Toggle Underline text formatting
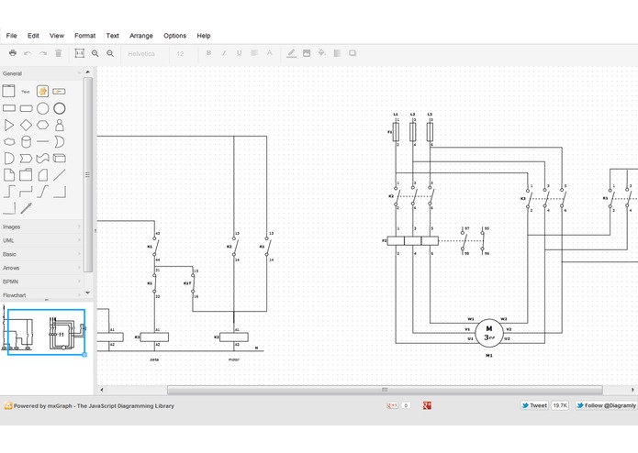The width and height of the screenshot is (638, 453). [239, 53]
